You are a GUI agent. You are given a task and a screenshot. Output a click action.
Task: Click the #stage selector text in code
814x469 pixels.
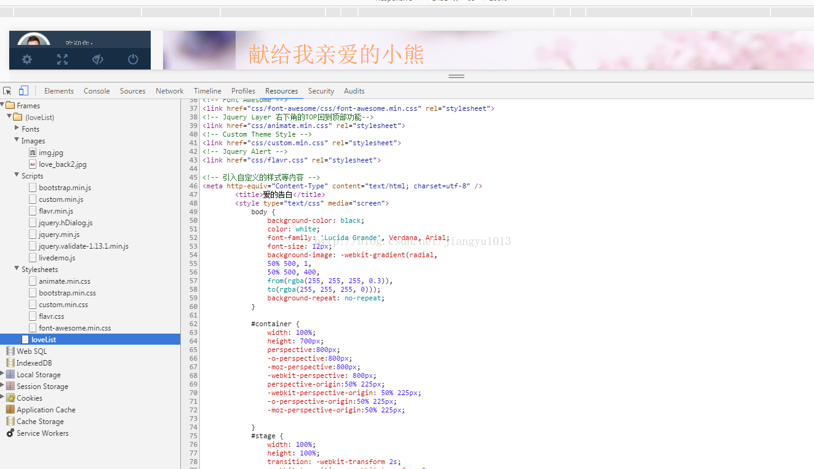coord(263,436)
